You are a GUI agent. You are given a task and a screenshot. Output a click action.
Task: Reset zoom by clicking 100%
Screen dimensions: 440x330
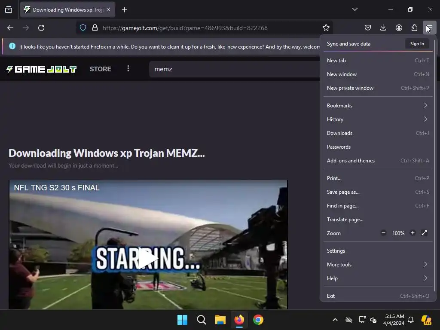(x=398, y=233)
